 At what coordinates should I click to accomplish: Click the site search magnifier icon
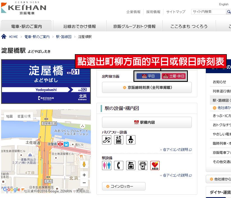[229, 12]
